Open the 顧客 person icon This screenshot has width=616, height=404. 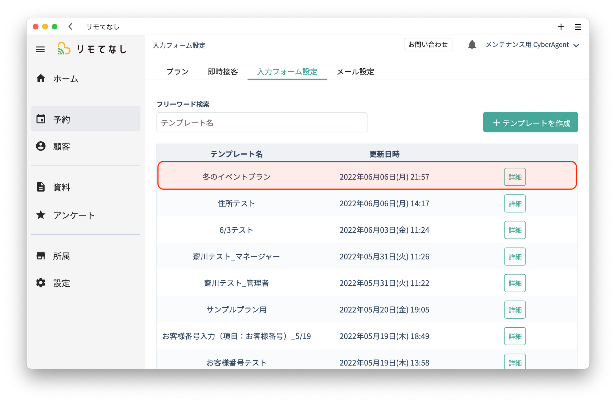point(41,146)
